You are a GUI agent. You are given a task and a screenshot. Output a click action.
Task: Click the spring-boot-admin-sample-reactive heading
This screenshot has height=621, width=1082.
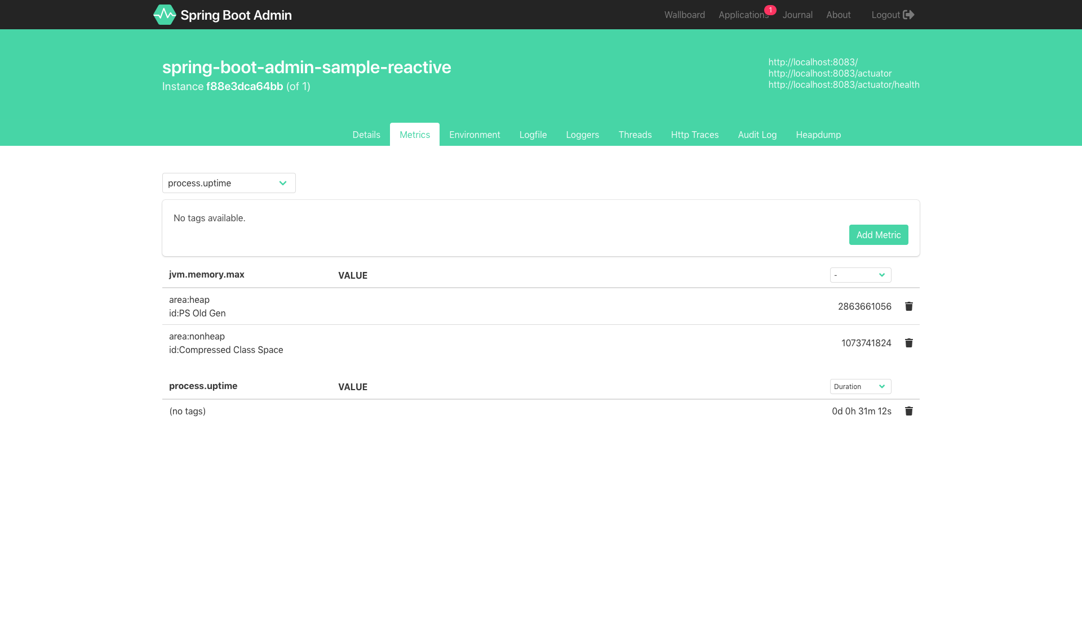[x=307, y=67]
